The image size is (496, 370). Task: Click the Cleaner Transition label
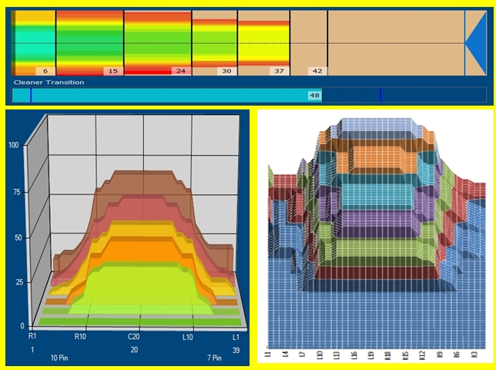pyautogui.click(x=49, y=82)
